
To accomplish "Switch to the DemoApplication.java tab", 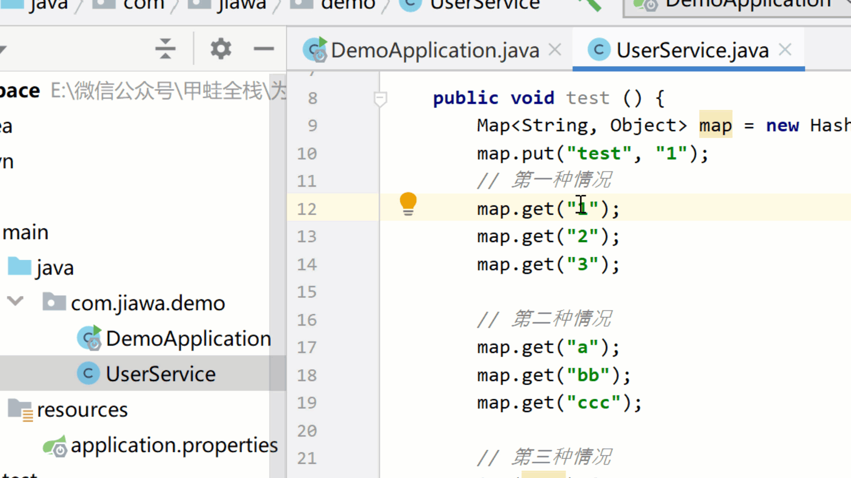I will (434, 50).
